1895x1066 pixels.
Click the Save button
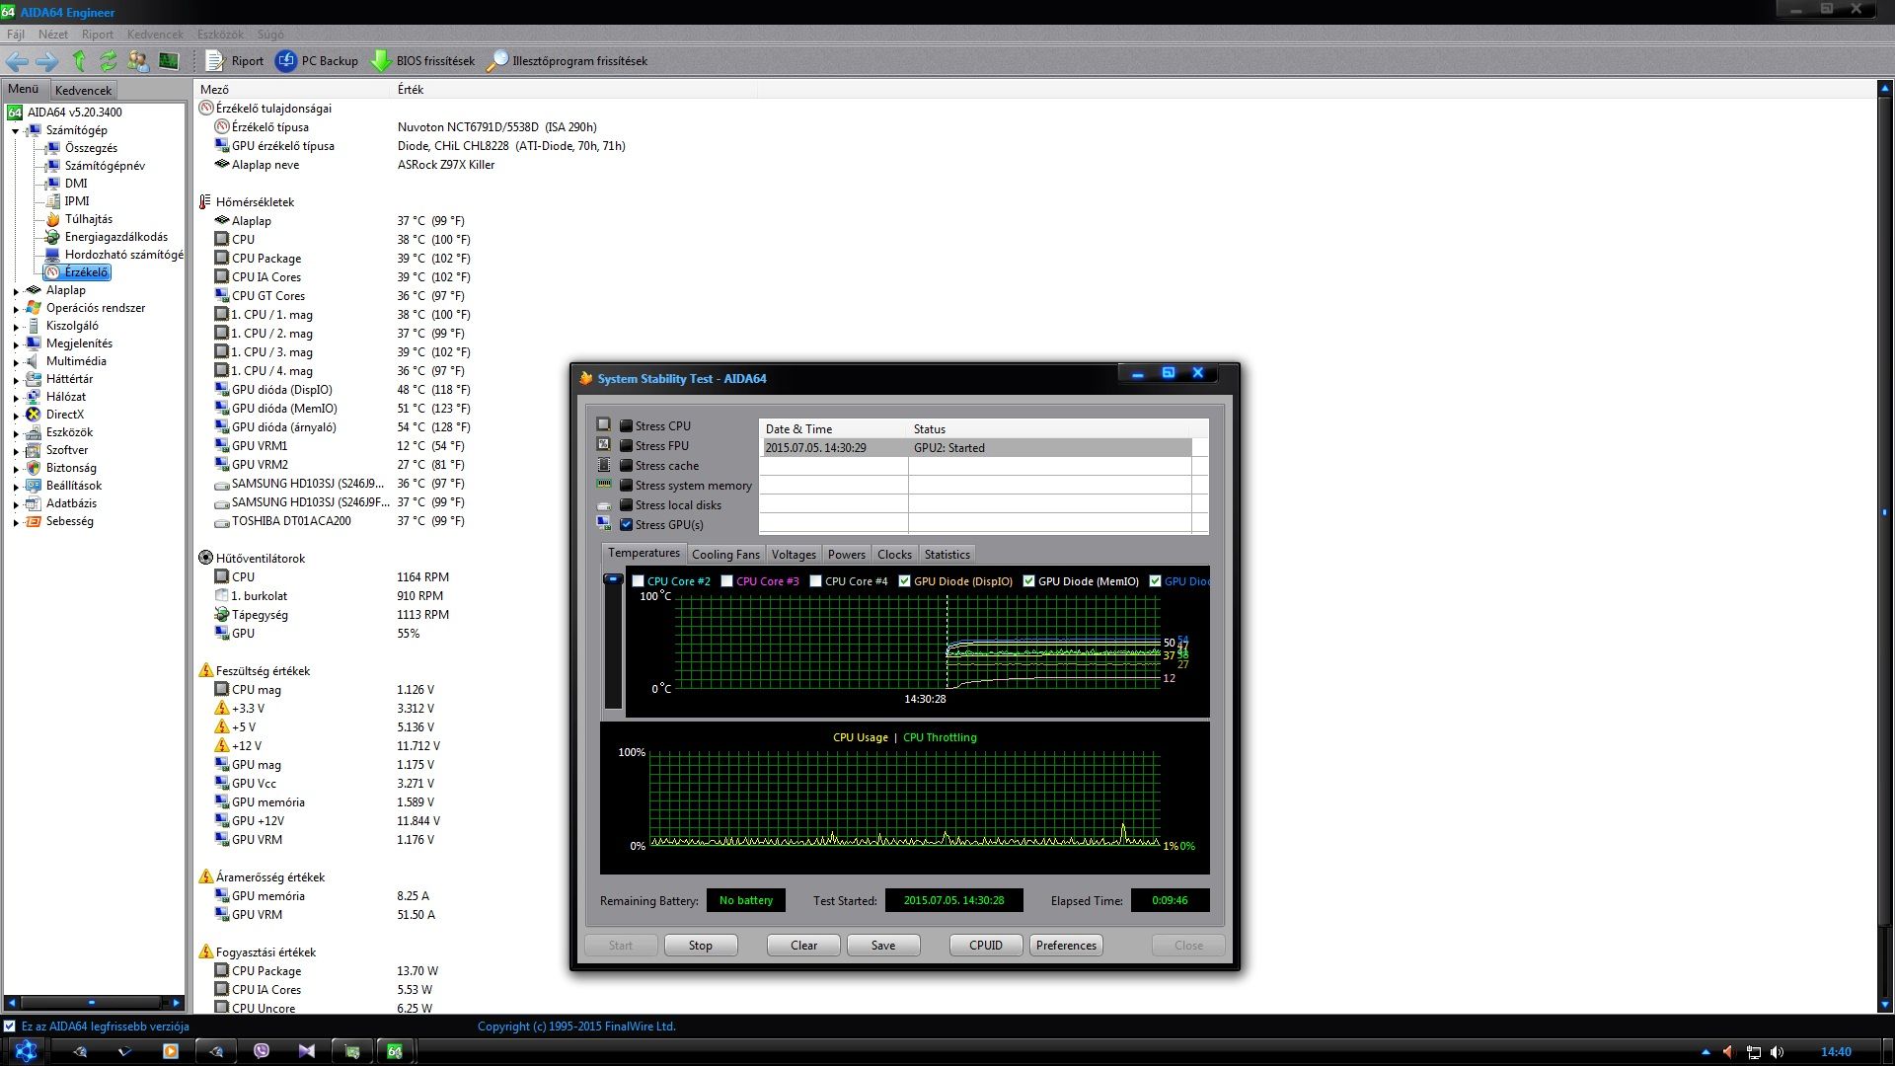click(x=883, y=946)
